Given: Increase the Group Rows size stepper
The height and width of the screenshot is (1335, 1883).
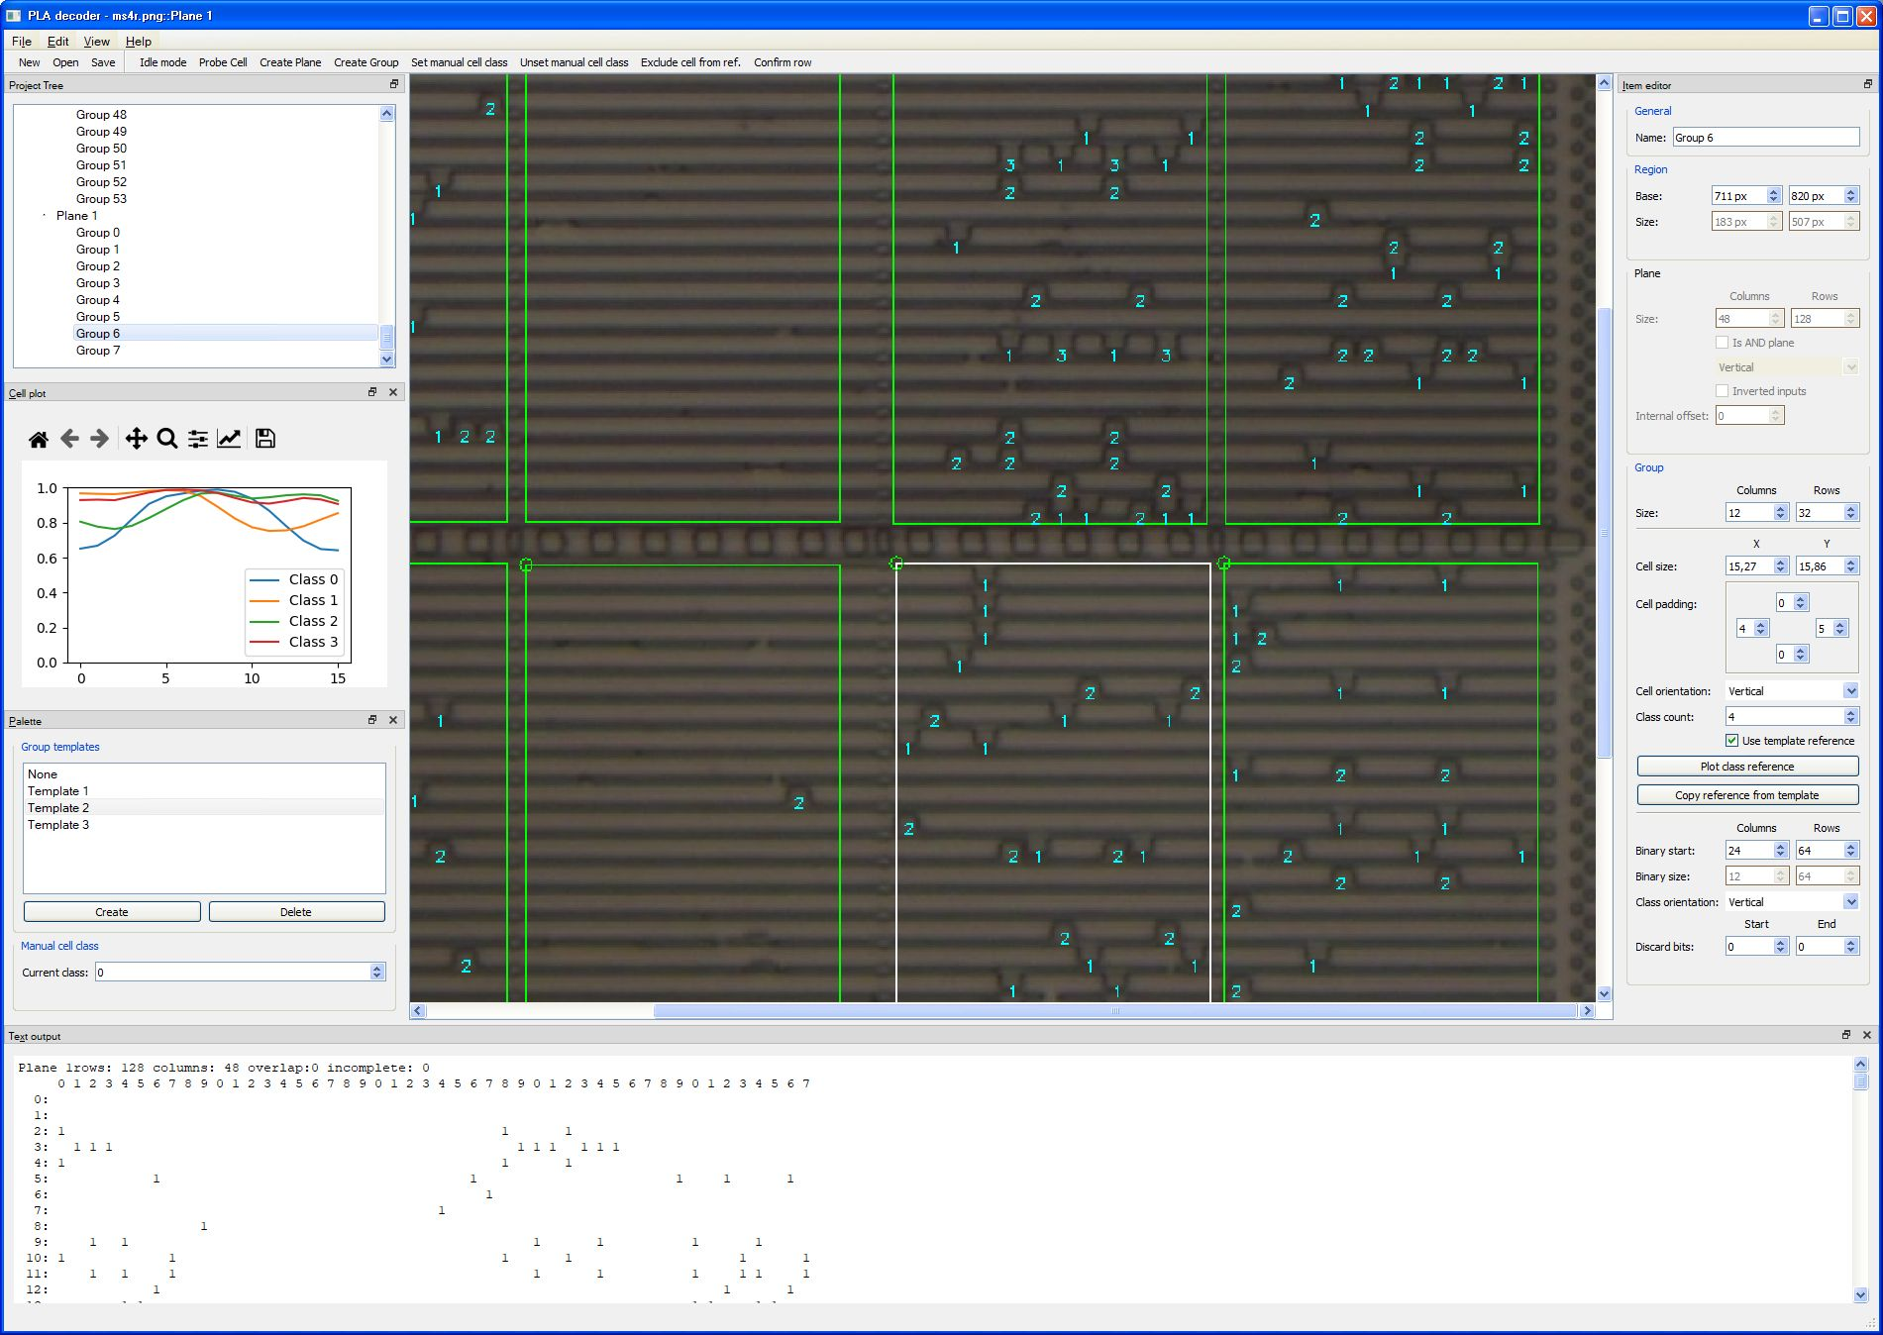Looking at the screenshot, I should click(x=1851, y=509).
